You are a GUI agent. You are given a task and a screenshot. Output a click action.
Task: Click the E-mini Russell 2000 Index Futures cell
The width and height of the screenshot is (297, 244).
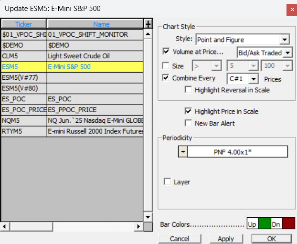(x=95, y=131)
